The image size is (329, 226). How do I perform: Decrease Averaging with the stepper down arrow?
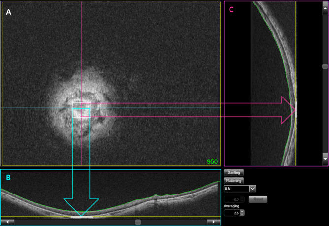point(242,214)
